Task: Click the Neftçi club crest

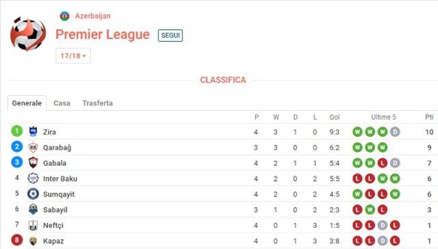Action: (x=33, y=225)
